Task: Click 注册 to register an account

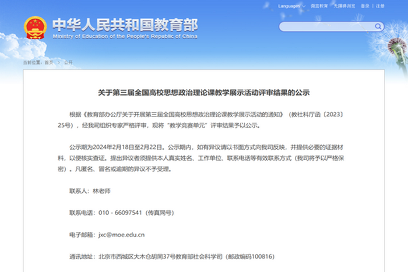Action: [x=380, y=6]
